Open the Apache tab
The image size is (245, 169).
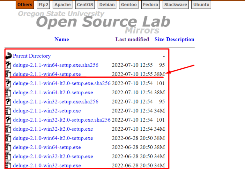63,4
